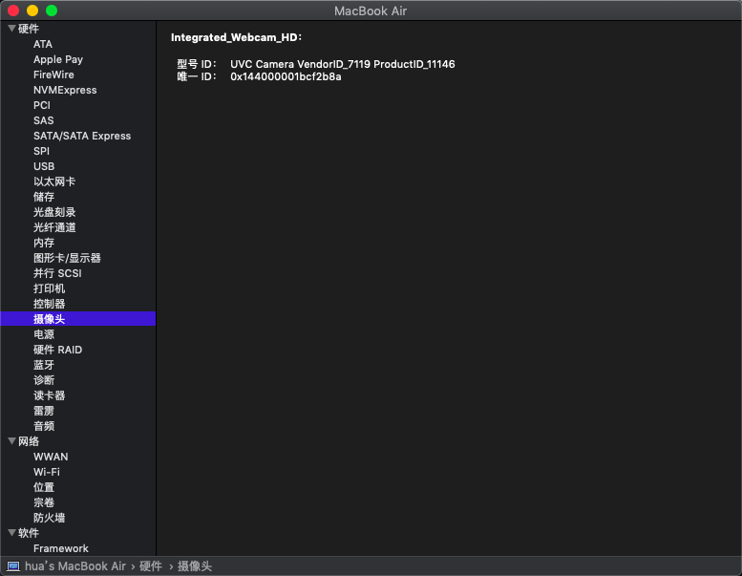
Task: Click the Integrated_Webcam_HD heading
Action: (x=236, y=37)
